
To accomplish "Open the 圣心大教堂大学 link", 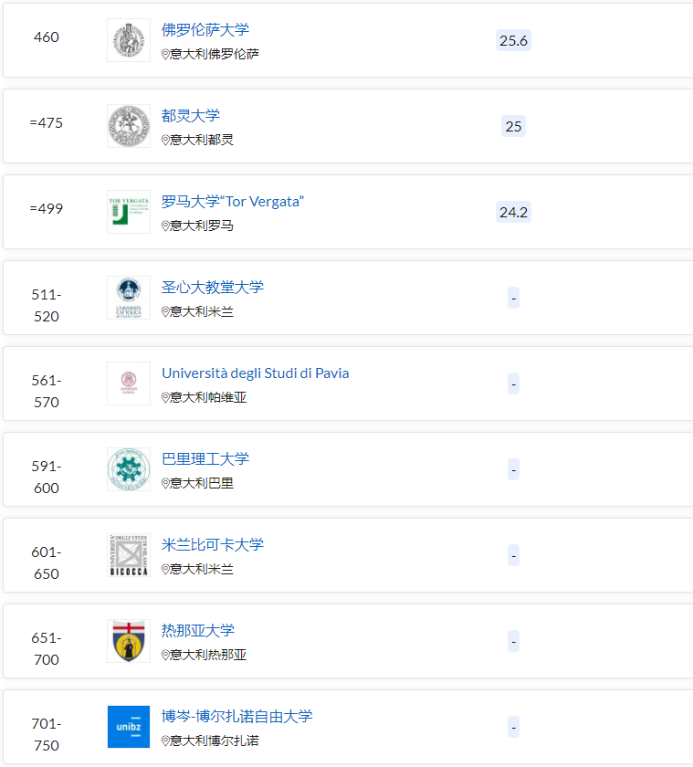I will [213, 287].
